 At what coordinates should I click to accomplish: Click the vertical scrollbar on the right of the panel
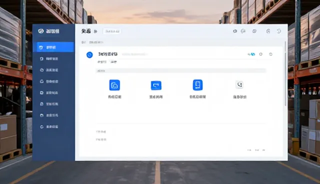(x=285, y=73)
